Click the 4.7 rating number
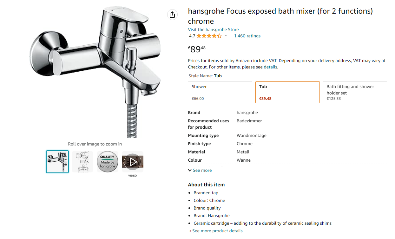This screenshot has height=239, width=395. [x=192, y=36]
